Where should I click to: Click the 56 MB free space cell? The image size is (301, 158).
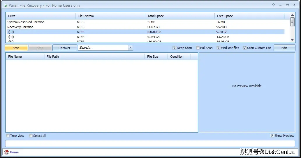(x=221, y=22)
